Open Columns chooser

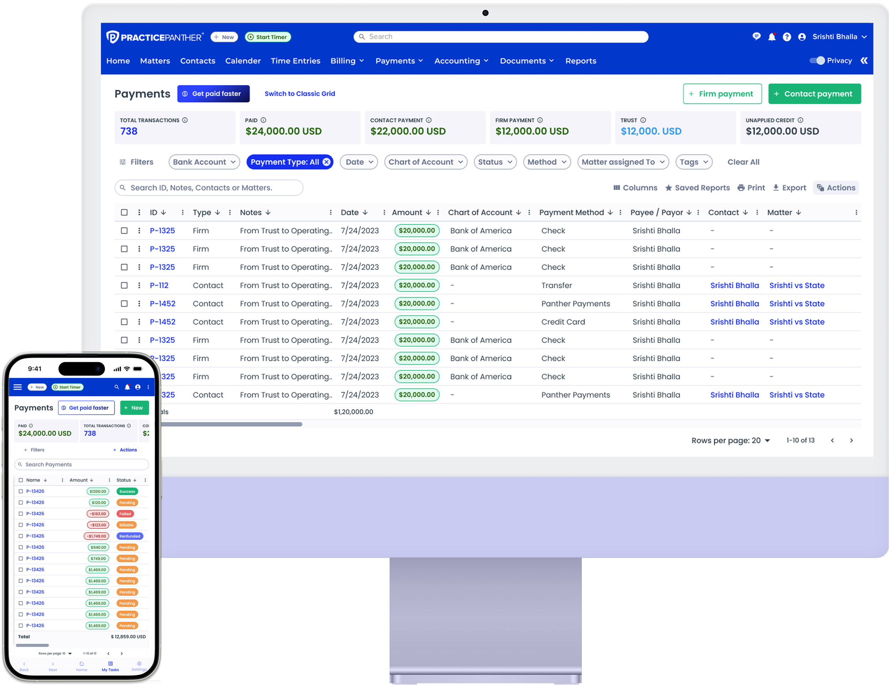click(x=635, y=188)
